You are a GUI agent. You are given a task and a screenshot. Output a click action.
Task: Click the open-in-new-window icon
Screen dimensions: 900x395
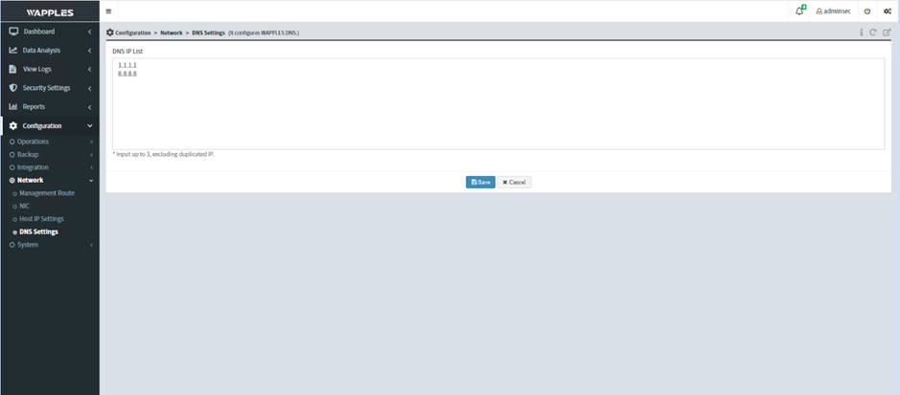[887, 33]
